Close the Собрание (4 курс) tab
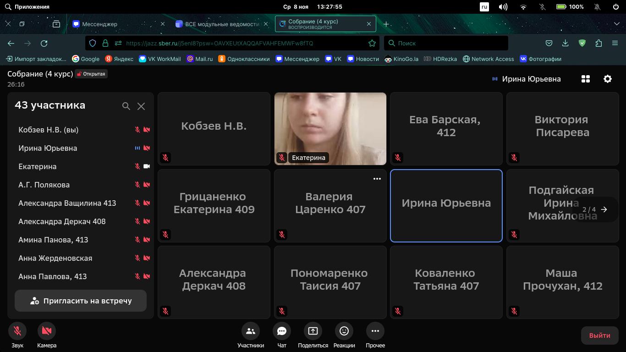 click(x=369, y=24)
